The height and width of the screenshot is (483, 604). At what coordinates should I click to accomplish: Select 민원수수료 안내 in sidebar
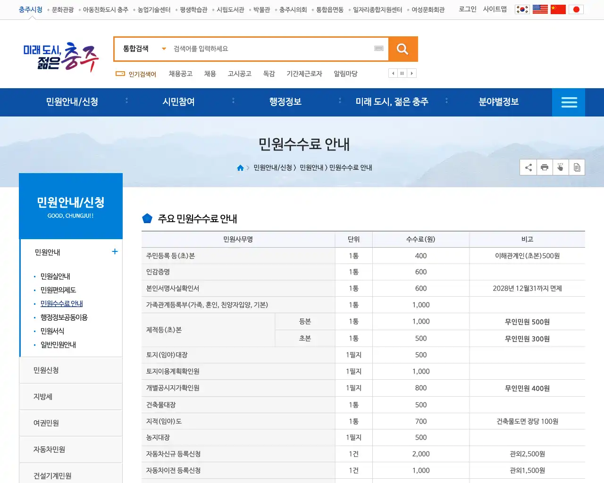click(62, 304)
